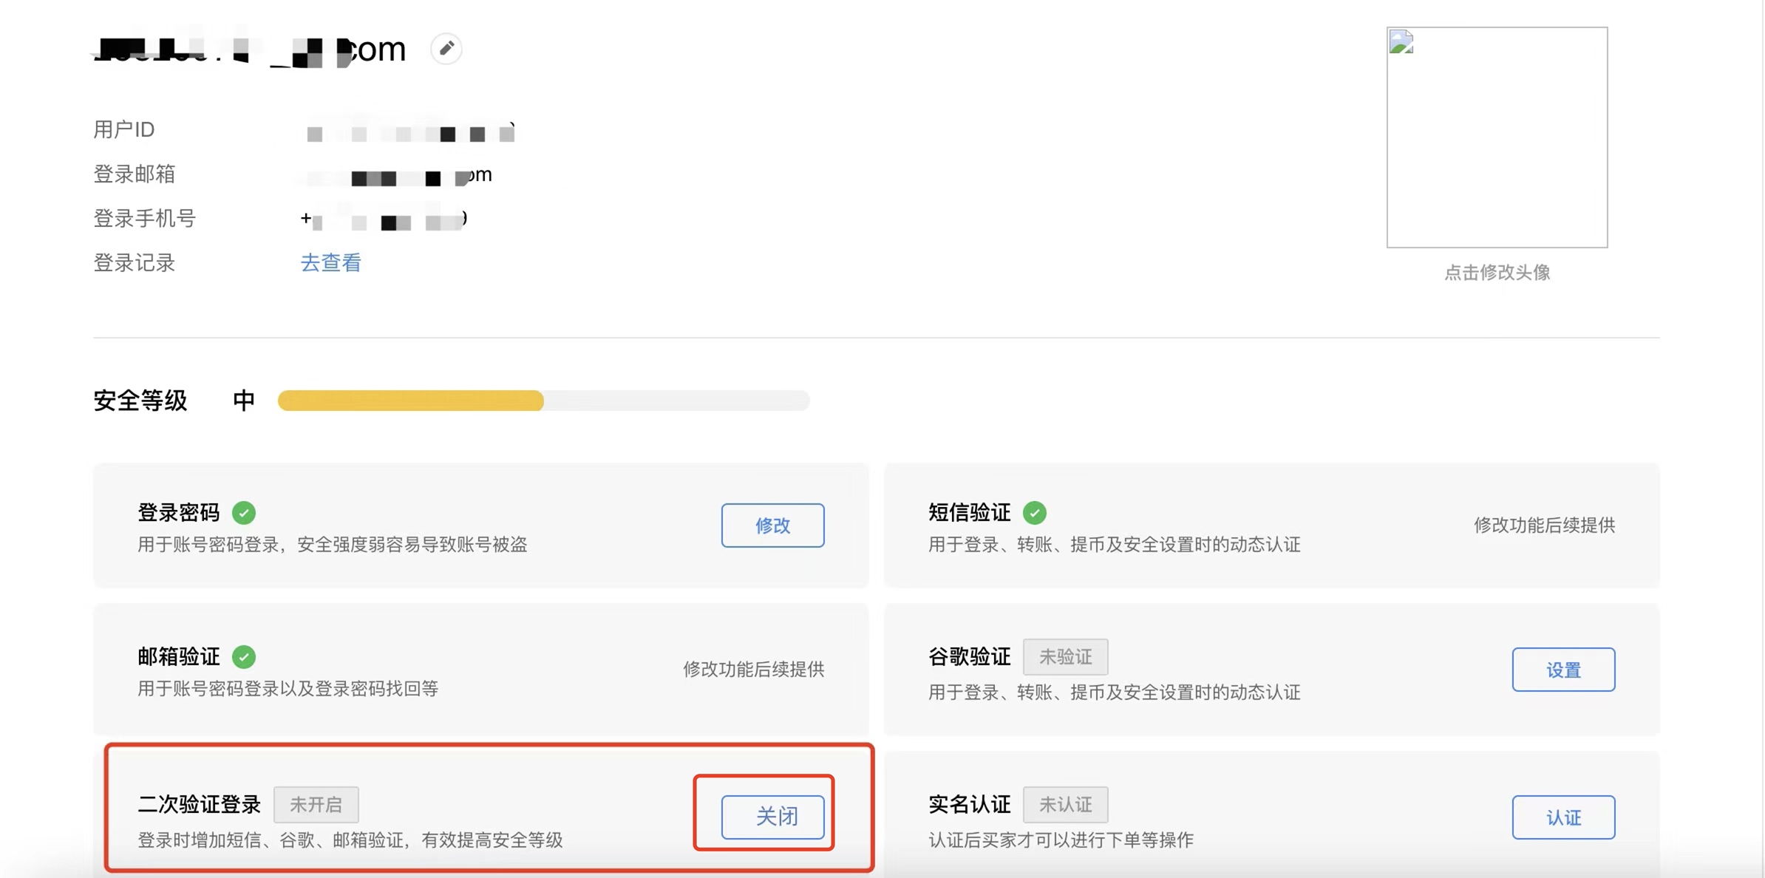Click the 谷歌验证 heading
Image resolution: width=1765 pixels, height=878 pixels.
(969, 656)
